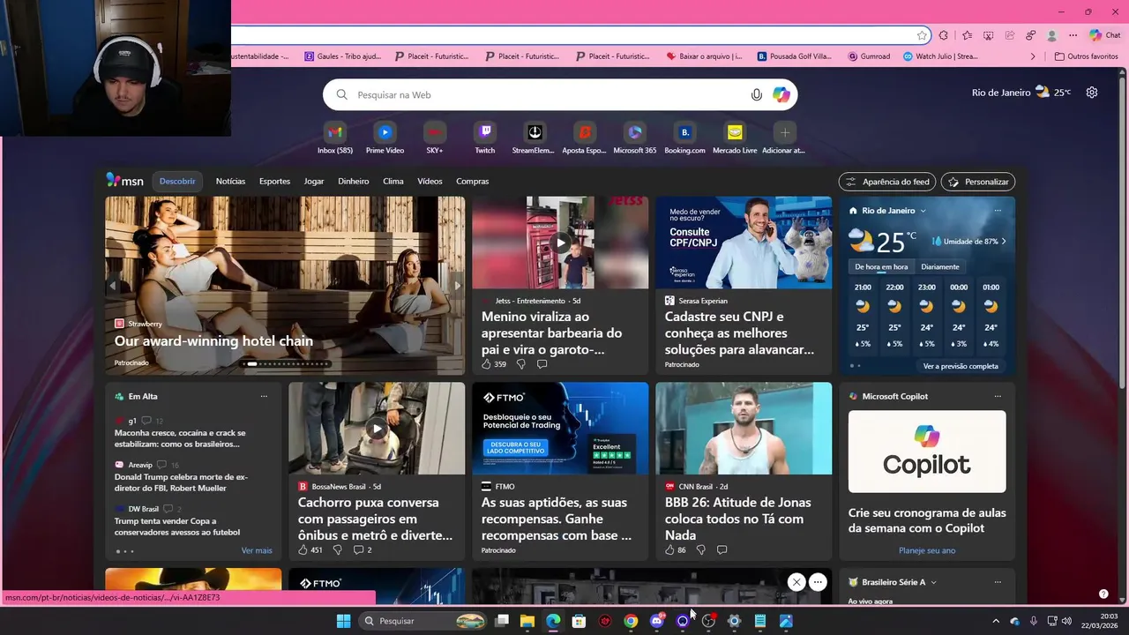1129x635 pixels.
Task: Open comments on BBB 26 article
Action: coord(722,549)
